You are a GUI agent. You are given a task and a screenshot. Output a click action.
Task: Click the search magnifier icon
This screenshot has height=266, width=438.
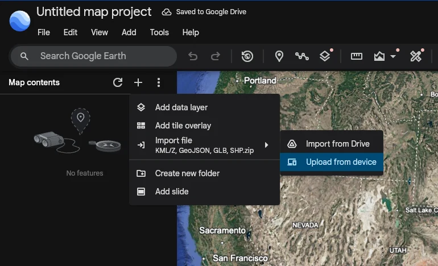[24, 56]
